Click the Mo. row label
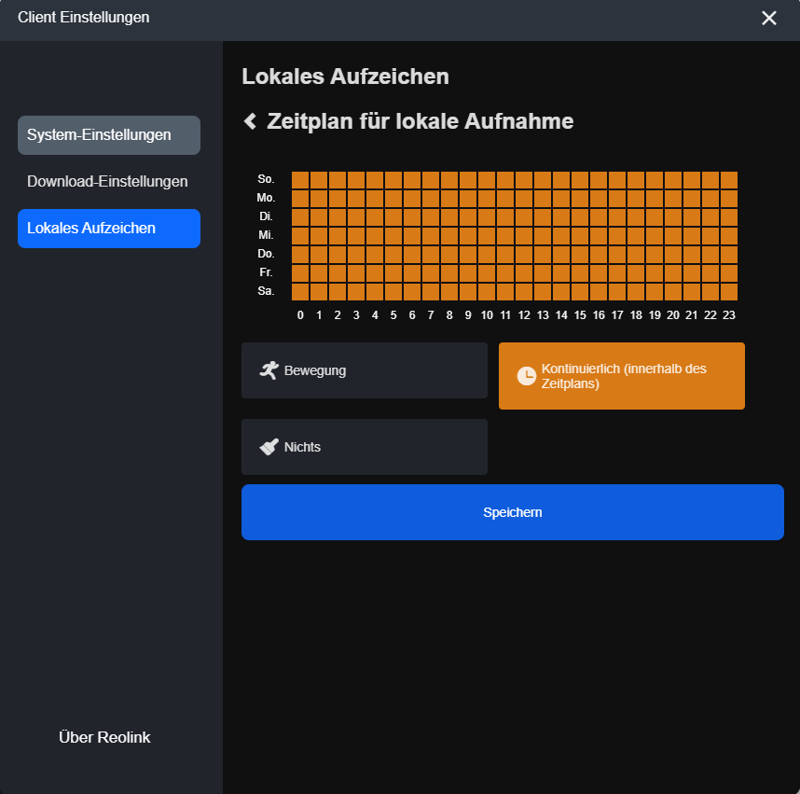Viewport: 800px width, 794px height. tap(266, 198)
